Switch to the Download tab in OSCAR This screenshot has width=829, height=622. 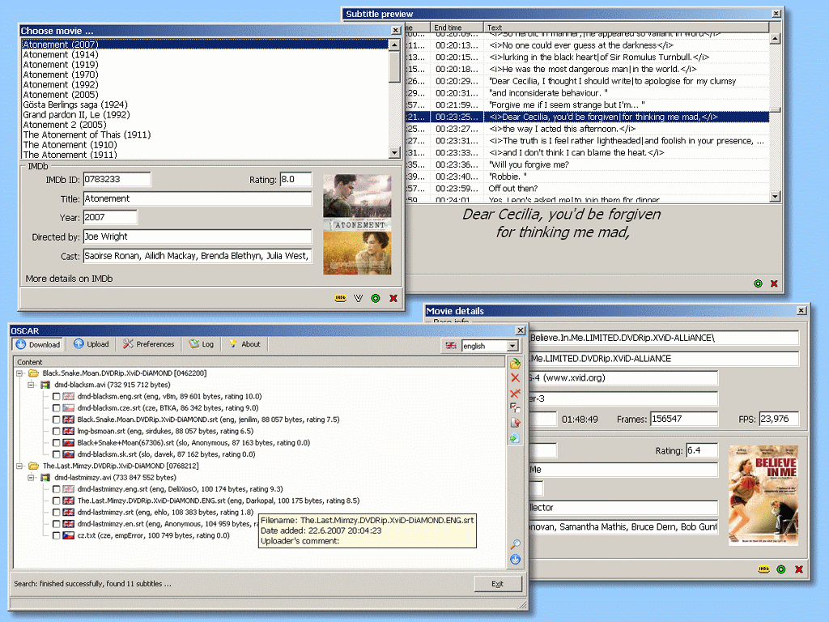37,344
